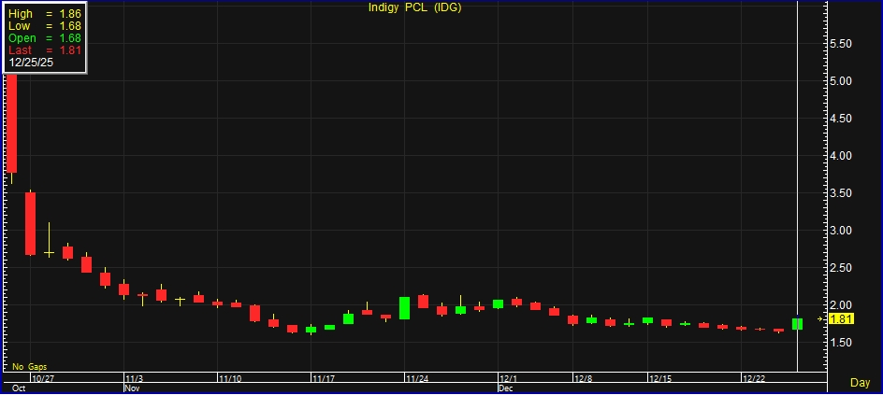
Task: Click the 12/22 date axis label
Action: point(754,378)
